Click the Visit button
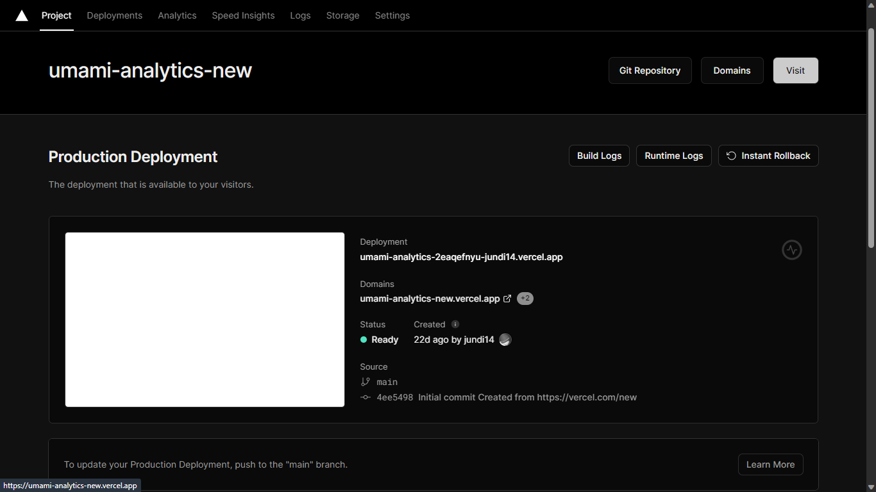The height and width of the screenshot is (492, 876). point(796,70)
